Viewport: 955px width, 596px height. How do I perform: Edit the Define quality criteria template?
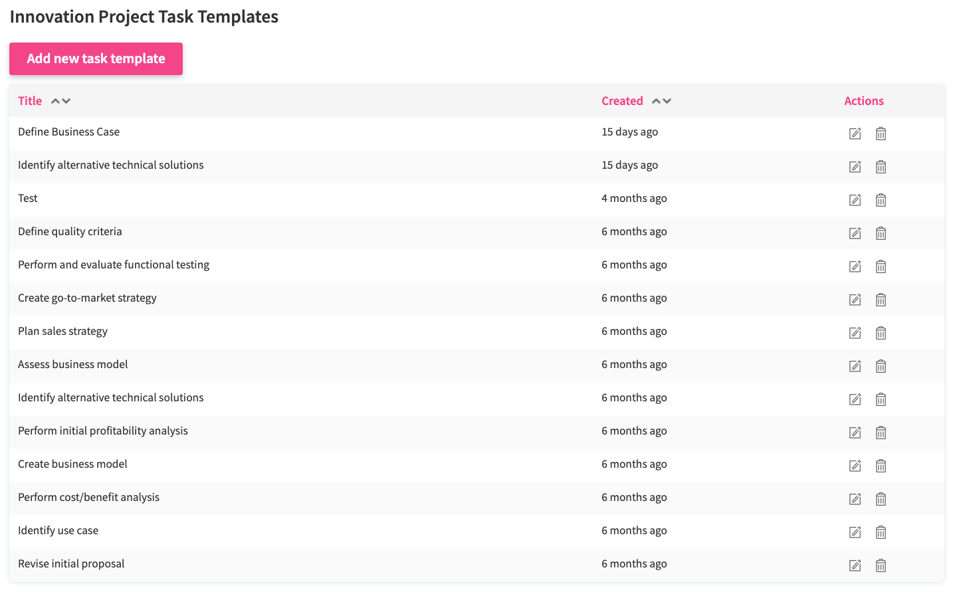click(x=855, y=233)
